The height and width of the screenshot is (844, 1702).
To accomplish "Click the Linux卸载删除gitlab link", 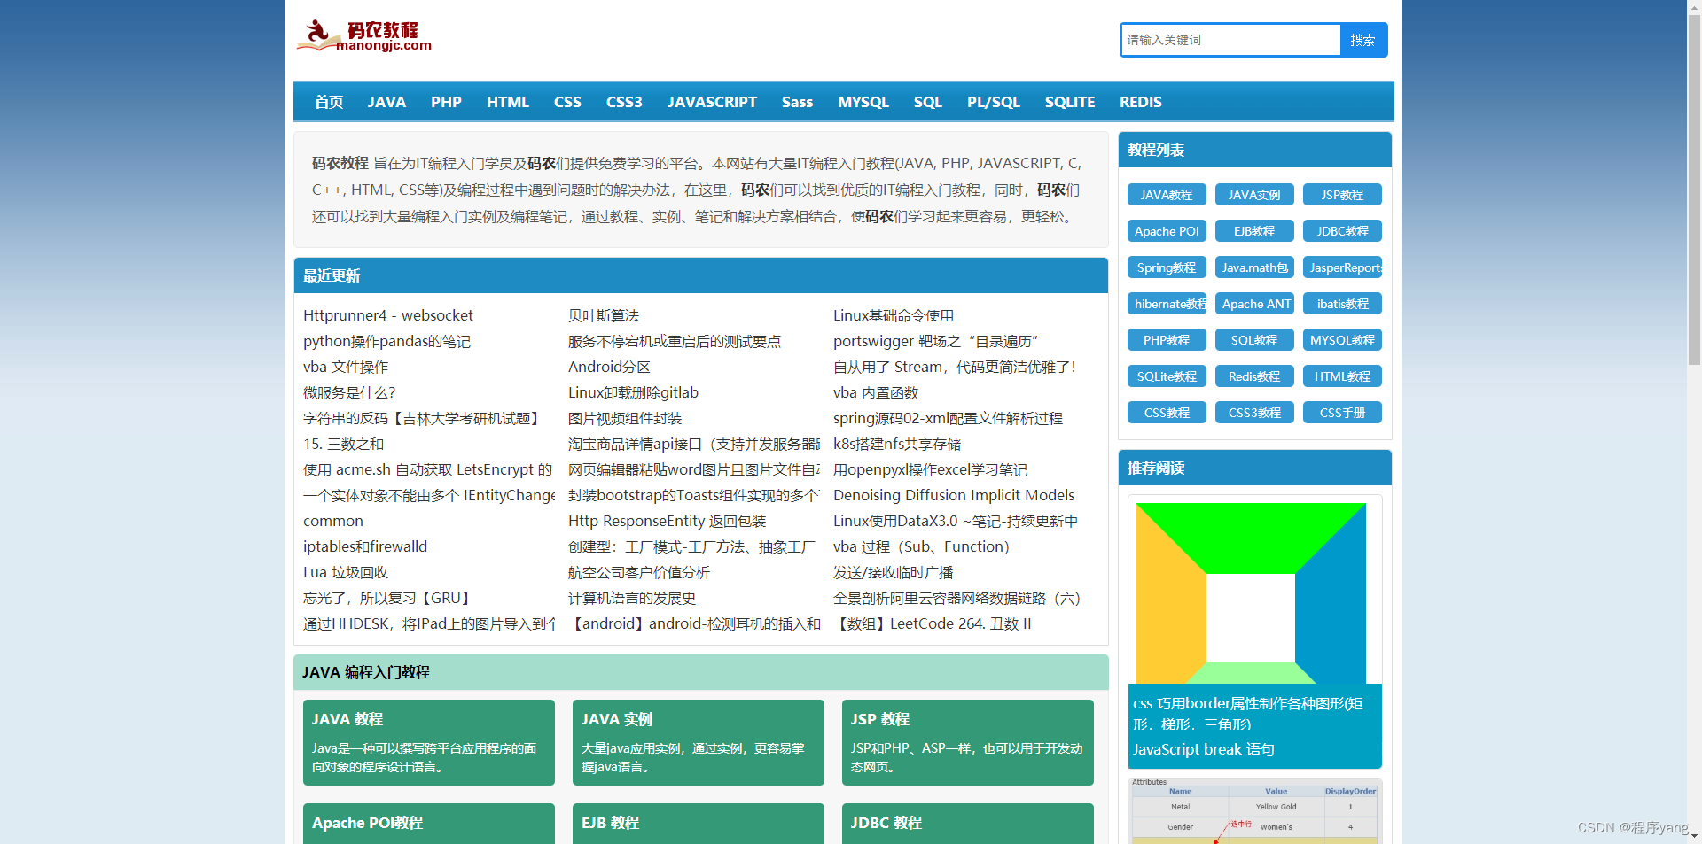I will pos(633,392).
